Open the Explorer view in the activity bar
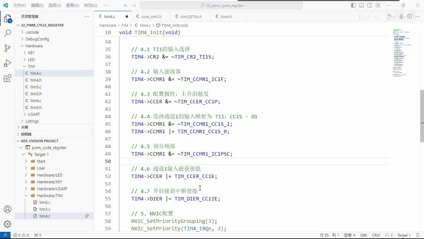Screen dimensions: 424x239 click(7, 19)
